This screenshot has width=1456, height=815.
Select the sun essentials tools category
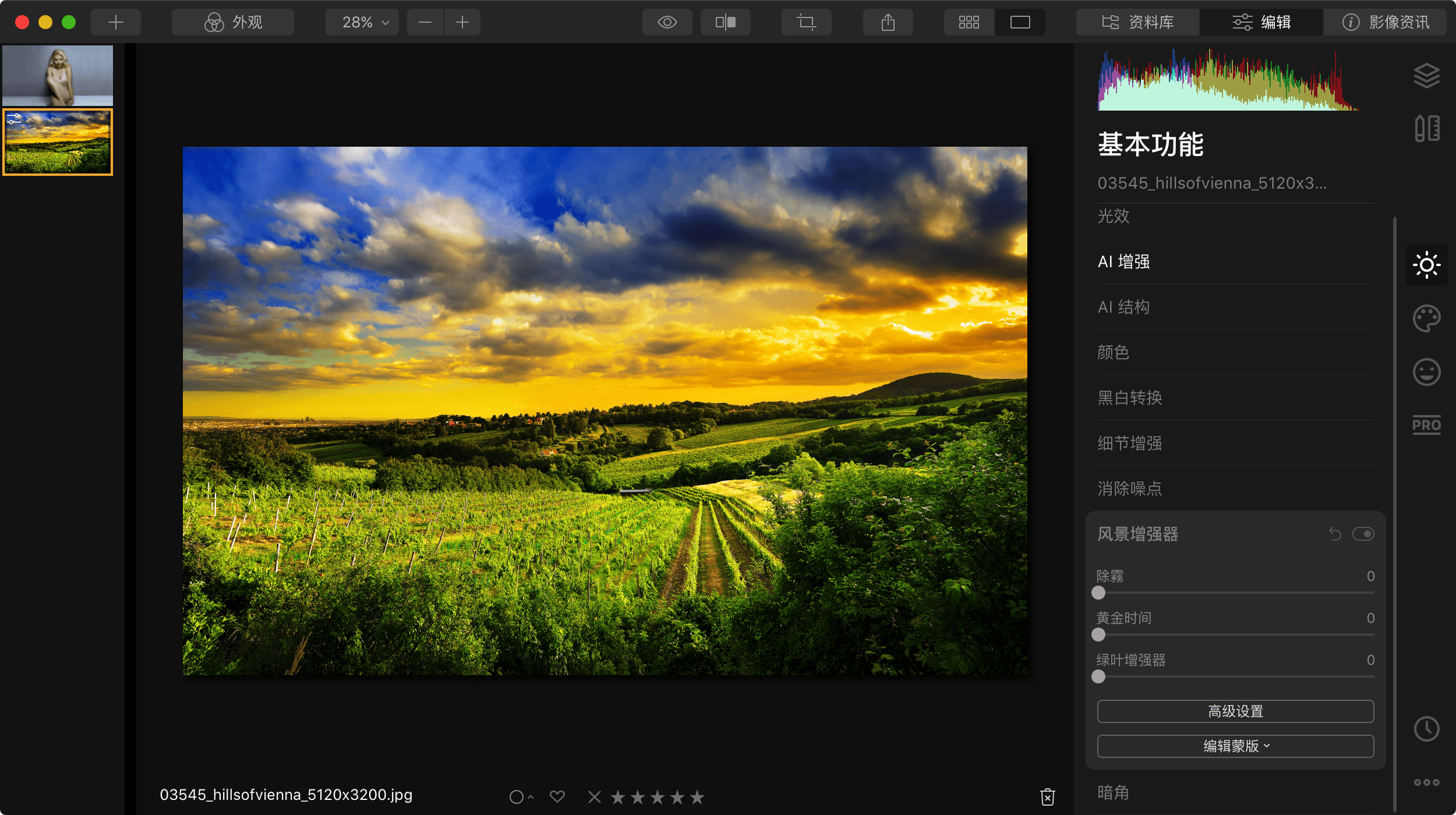1427,265
